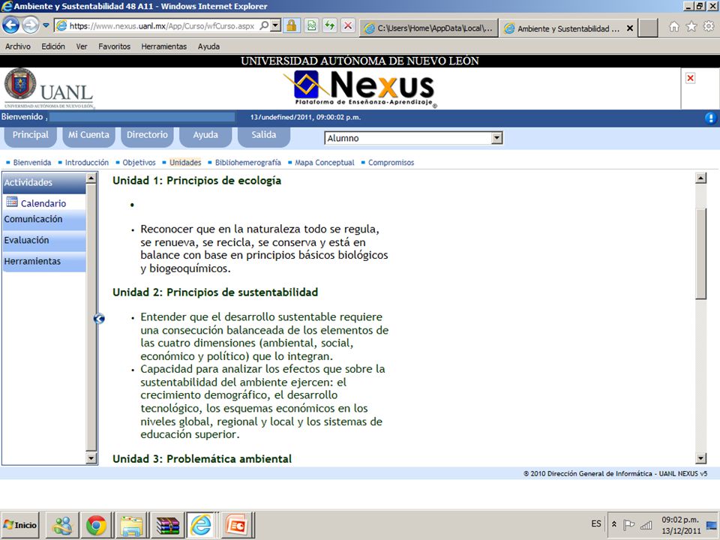Click the ES language indicator
This screenshot has height=540, width=720.
click(x=596, y=524)
